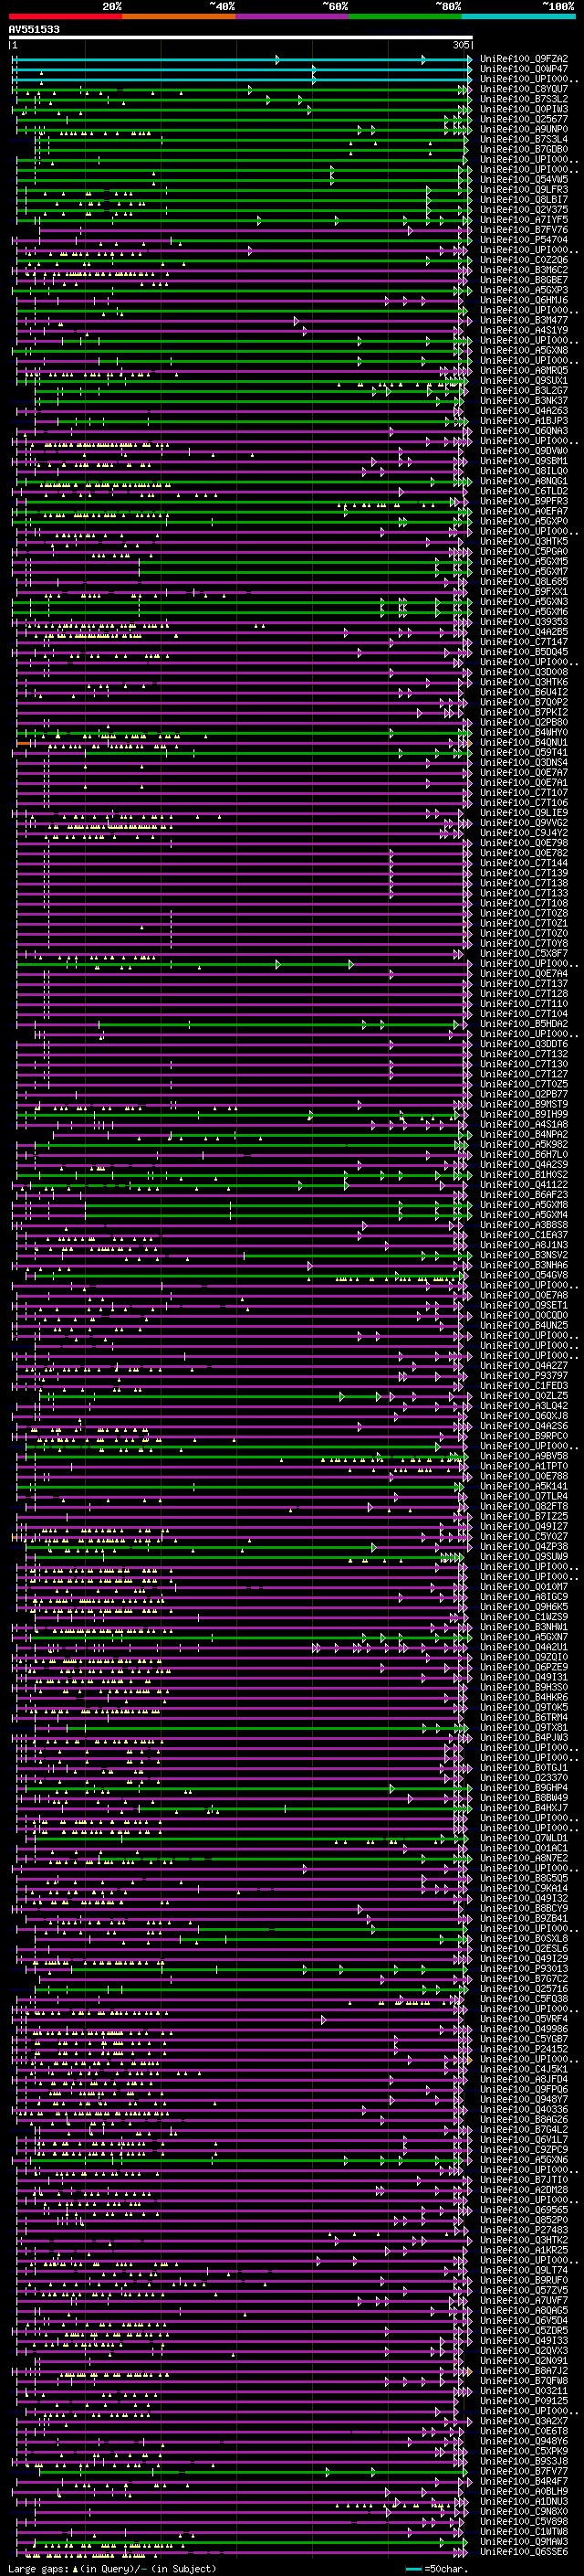The image size is (584, 2576).
Task: Select hit UniRef100_Q2PB77
Action: (x=524, y=1095)
